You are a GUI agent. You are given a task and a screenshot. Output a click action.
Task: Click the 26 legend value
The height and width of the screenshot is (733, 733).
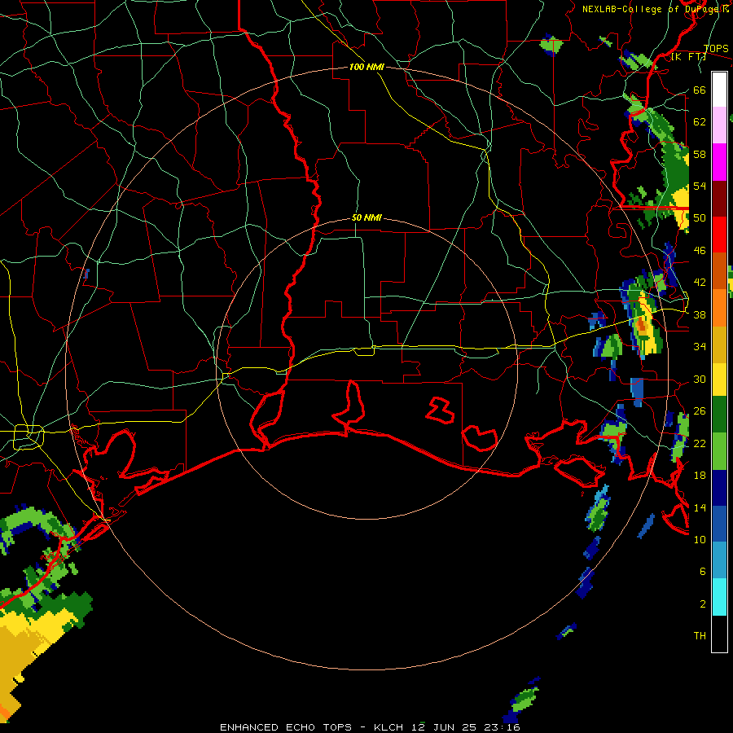[700, 411]
